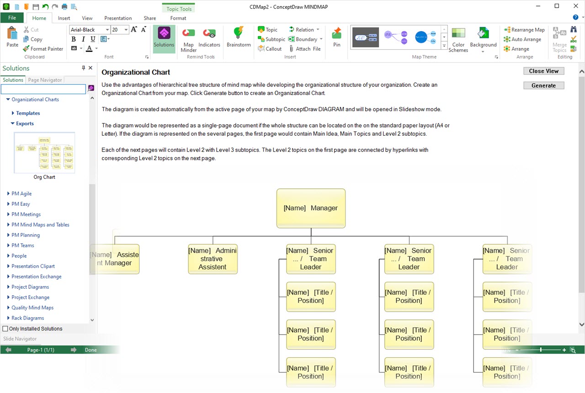585x393 pixels.
Task: Toggle the Solutions panel button
Action: 164,37
